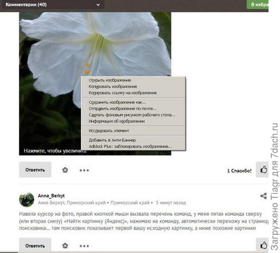Select Копировать ссылку на изображение
Screen dimensions: 280x253
point(122,93)
